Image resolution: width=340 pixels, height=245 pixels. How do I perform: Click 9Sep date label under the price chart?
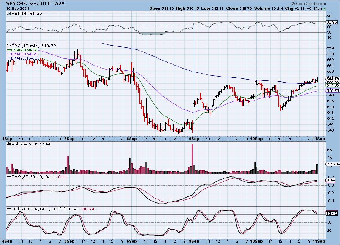(194, 139)
